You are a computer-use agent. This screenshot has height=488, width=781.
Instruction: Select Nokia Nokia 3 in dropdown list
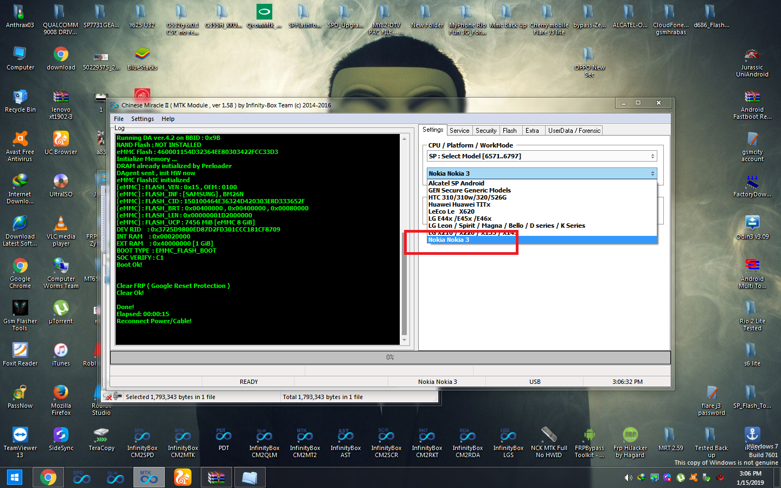point(542,240)
